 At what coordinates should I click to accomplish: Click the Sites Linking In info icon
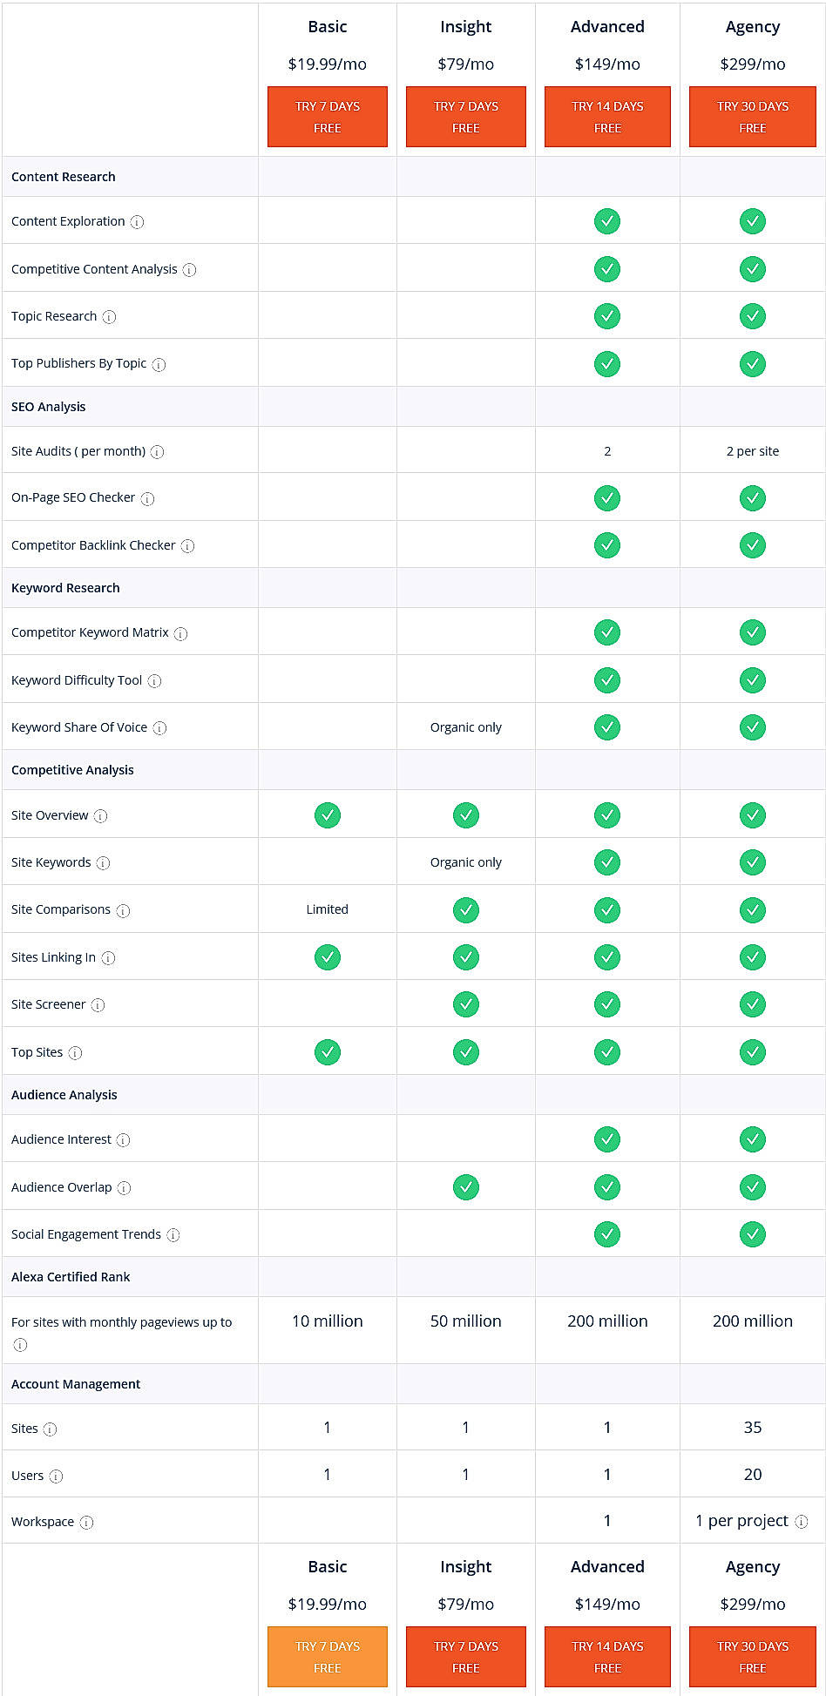click(108, 957)
